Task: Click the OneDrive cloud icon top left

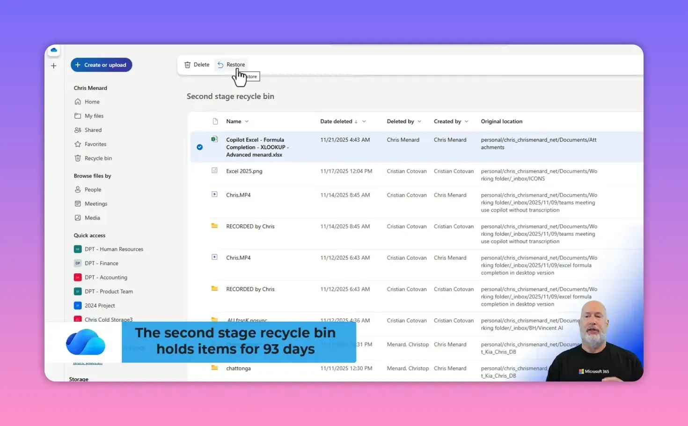Action: (53, 50)
